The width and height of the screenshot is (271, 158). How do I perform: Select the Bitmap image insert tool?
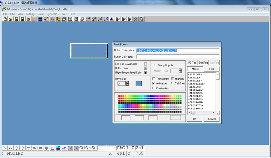[58, 148]
